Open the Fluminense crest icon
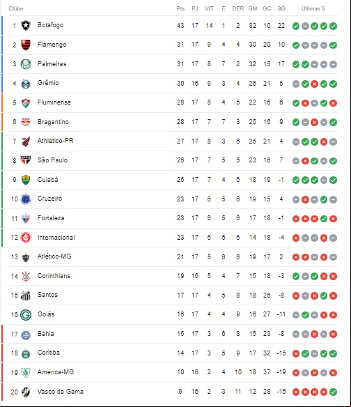351x407 pixels. point(26,102)
